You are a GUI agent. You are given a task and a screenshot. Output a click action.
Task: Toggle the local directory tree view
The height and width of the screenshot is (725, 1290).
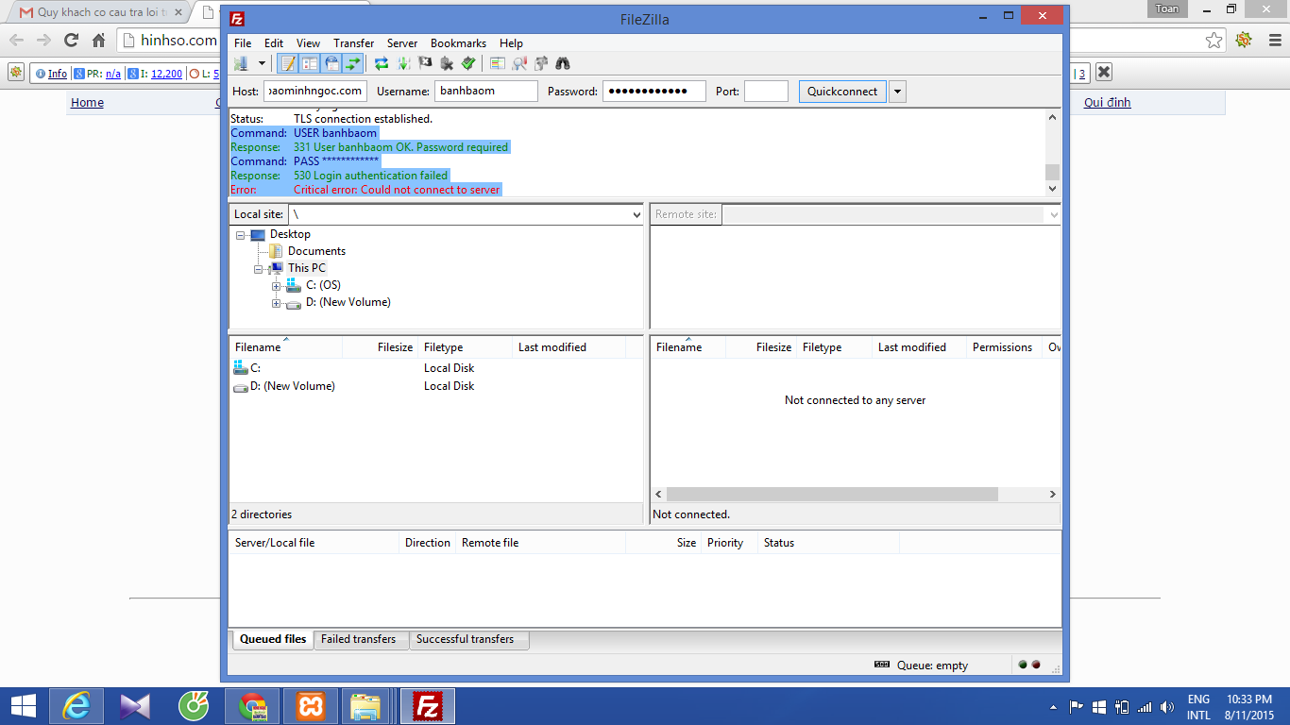tap(310, 63)
